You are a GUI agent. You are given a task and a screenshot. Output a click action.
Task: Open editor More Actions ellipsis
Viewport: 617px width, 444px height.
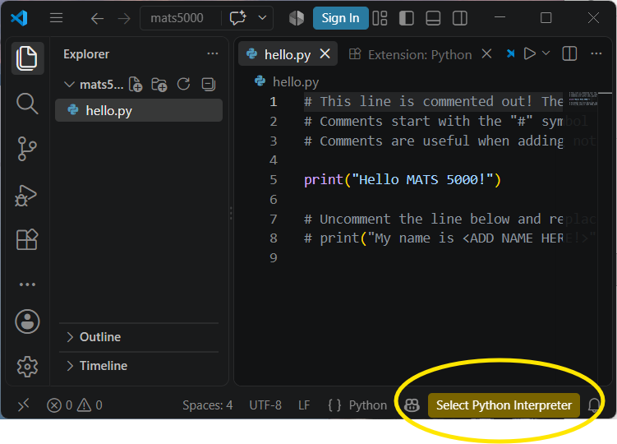click(x=596, y=53)
